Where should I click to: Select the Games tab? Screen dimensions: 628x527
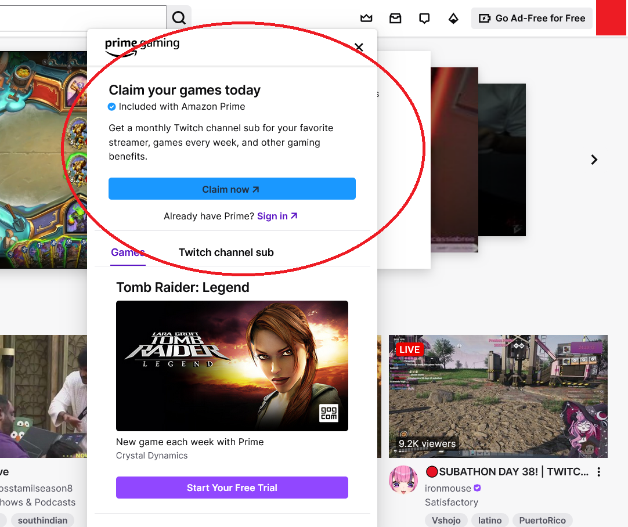click(x=128, y=252)
